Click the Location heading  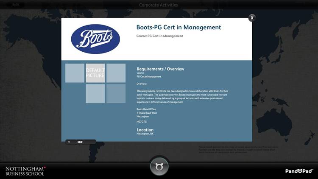(x=145, y=130)
